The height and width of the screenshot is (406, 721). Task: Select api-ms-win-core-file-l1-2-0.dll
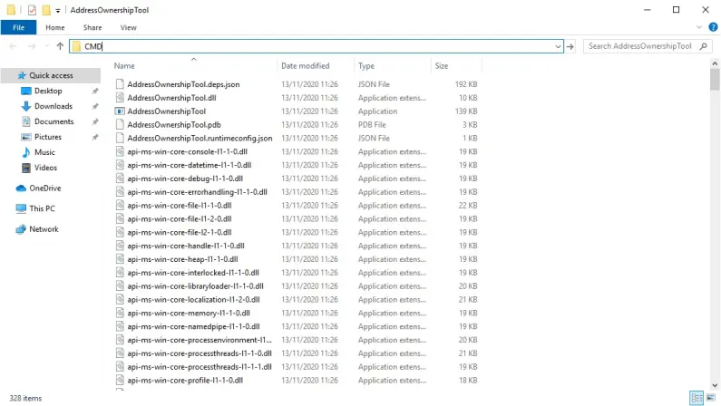(180, 218)
